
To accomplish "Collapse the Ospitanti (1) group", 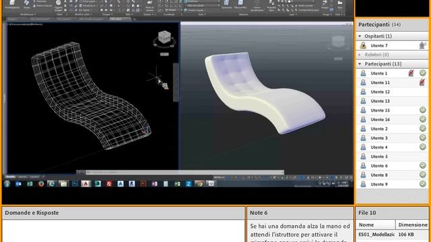I will pyautogui.click(x=360, y=36).
